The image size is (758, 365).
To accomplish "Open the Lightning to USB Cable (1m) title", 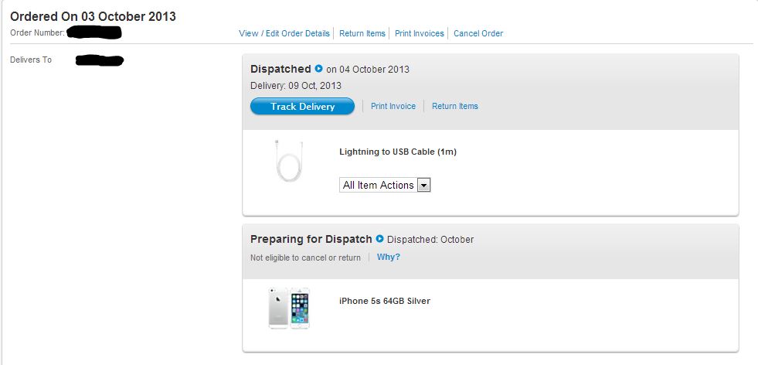I will pos(398,152).
